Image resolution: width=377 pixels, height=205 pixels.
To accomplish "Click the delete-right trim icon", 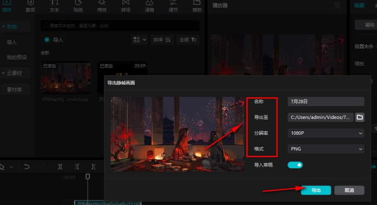I will point(93,166).
